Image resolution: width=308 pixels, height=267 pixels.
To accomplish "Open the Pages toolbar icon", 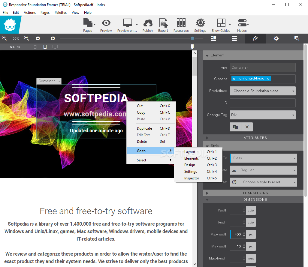I will 88,23.
